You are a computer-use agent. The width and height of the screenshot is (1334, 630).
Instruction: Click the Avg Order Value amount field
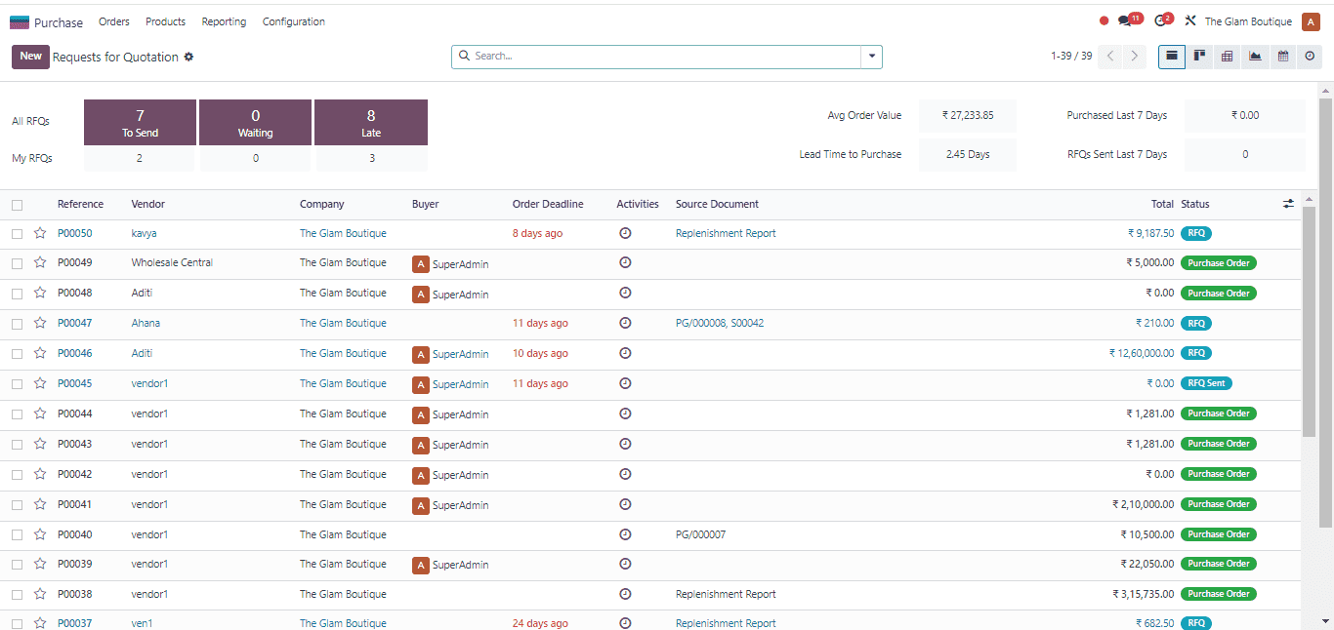click(x=967, y=115)
